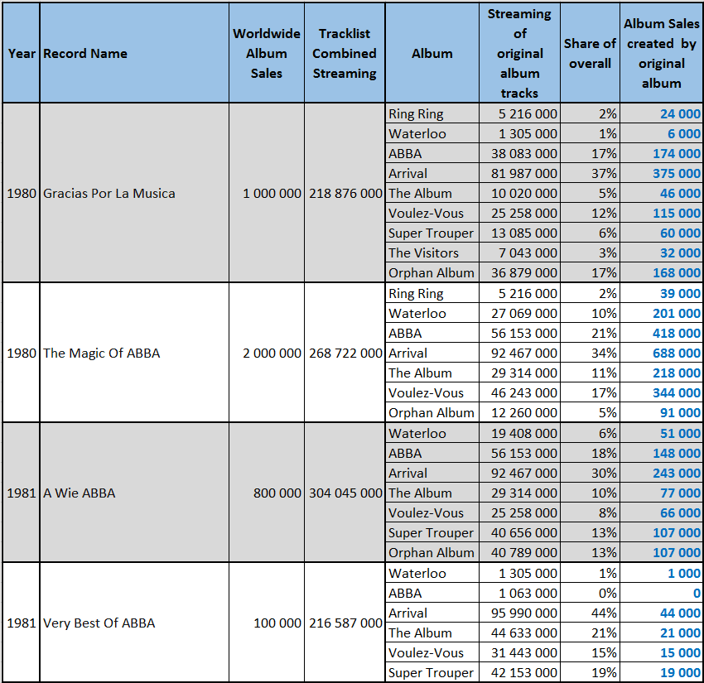Select the Share of overall header
The image size is (704, 683).
[x=590, y=54]
